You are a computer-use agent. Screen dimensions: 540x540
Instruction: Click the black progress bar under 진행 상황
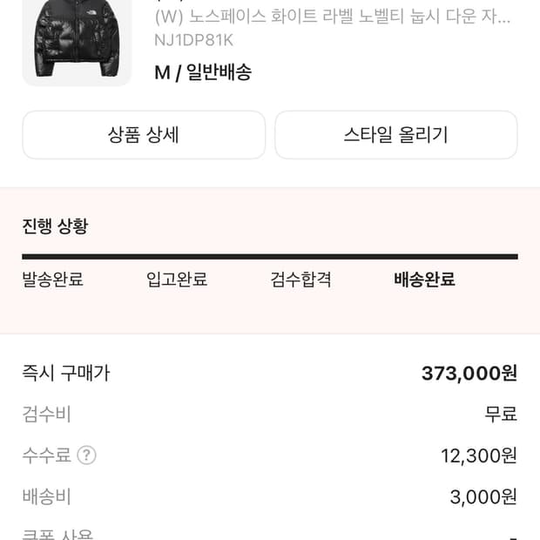[x=270, y=257]
